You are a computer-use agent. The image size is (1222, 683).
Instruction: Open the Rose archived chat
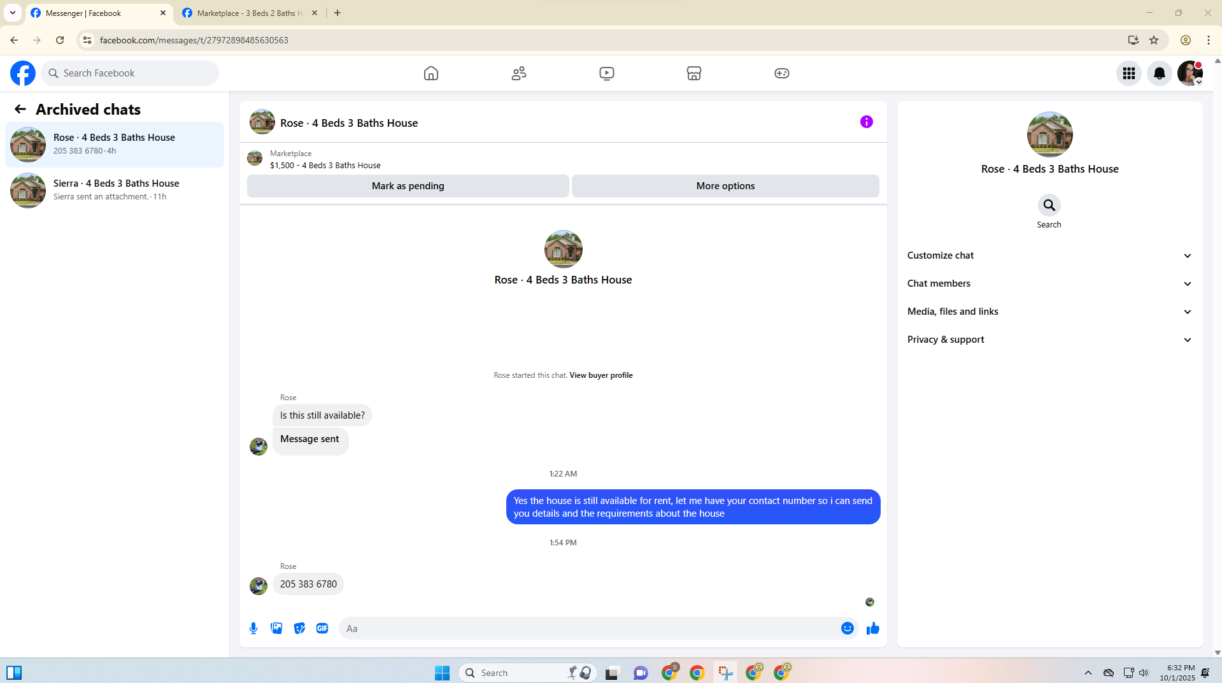tap(115, 145)
